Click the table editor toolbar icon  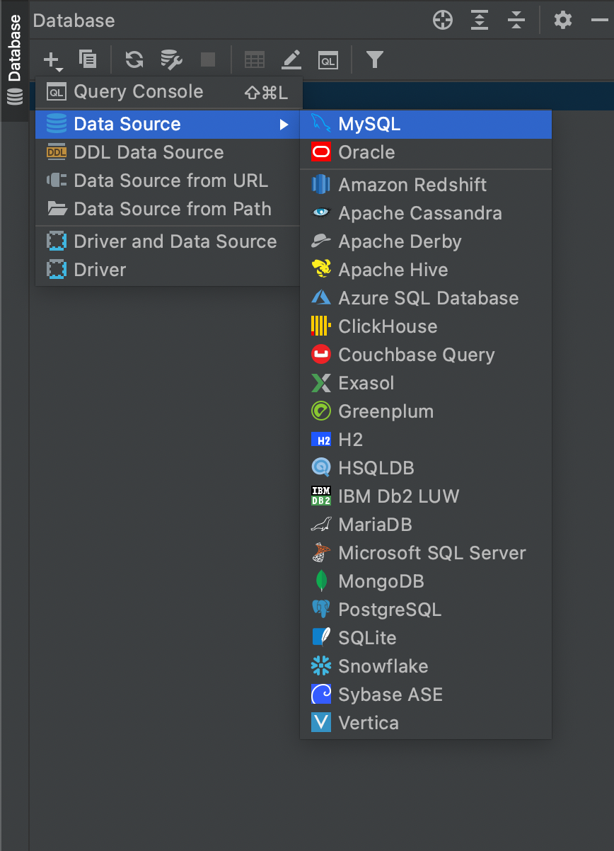[255, 60]
